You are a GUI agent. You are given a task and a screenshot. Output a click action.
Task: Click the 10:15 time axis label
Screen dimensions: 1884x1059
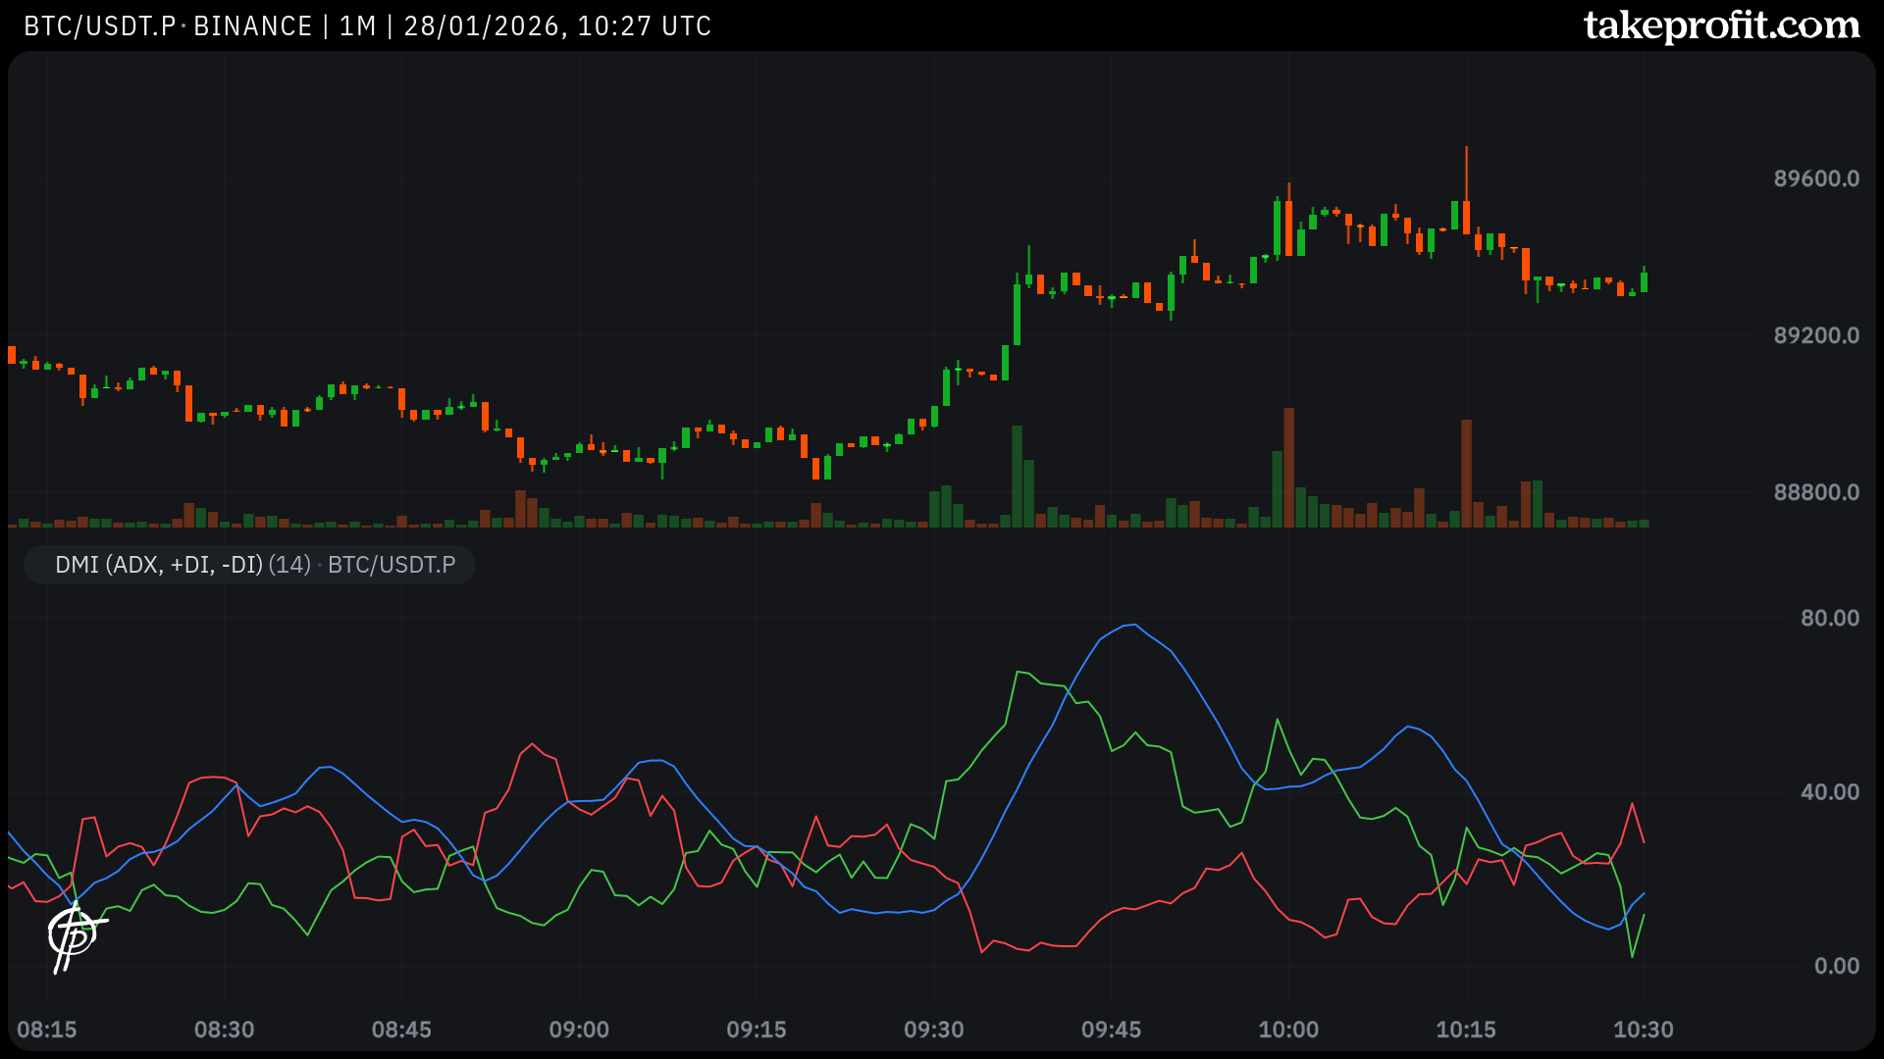1466,1030
